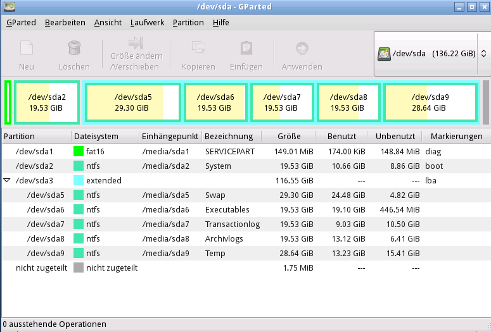Click the lba flag cell
This screenshot has height=332, width=491.
(431, 180)
